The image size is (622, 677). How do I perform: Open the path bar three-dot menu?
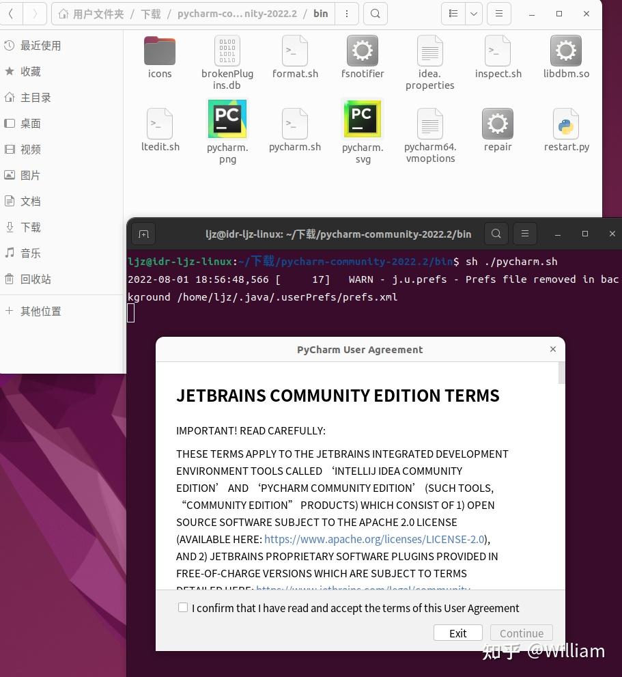coord(347,14)
